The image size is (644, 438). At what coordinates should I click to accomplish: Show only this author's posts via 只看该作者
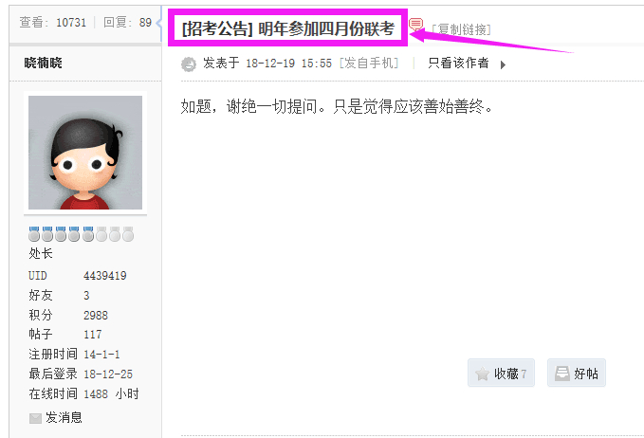(458, 63)
